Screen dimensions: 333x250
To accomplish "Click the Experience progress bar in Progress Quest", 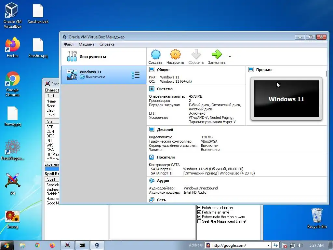I will (x=52, y=169).
